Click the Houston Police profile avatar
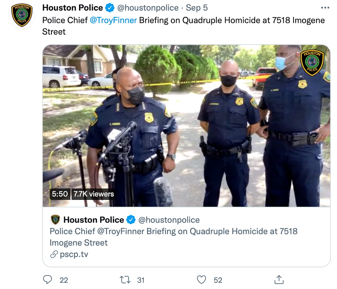The width and height of the screenshot is (337, 289). coord(22,15)
